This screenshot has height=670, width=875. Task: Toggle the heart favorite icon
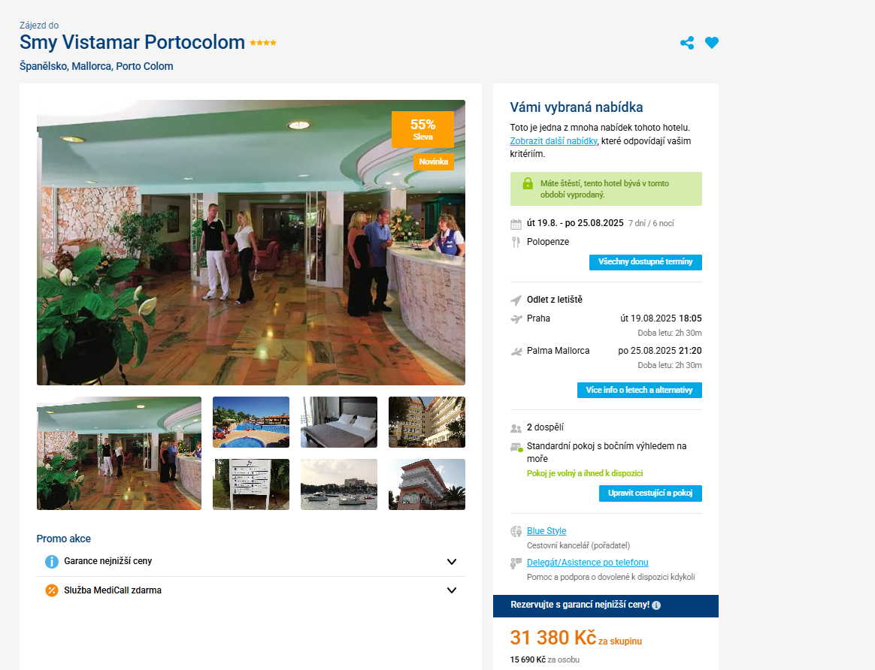[711, 42]
